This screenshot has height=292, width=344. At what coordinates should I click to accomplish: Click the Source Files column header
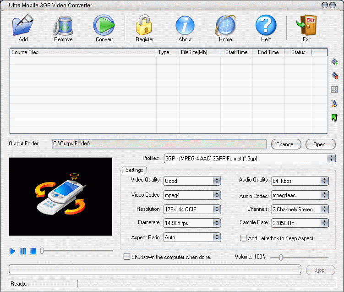tap(83, 52)
